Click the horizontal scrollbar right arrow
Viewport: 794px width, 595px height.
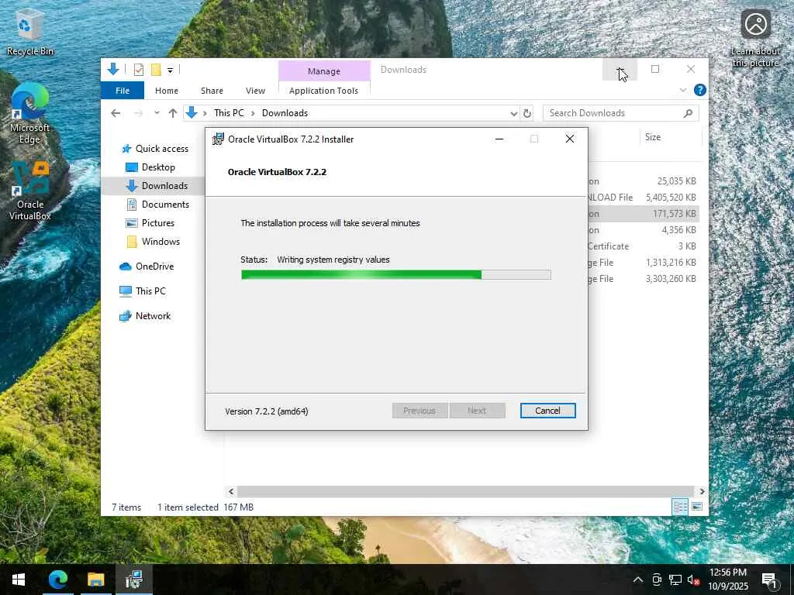pyautogui.click(x=702, y=491)
